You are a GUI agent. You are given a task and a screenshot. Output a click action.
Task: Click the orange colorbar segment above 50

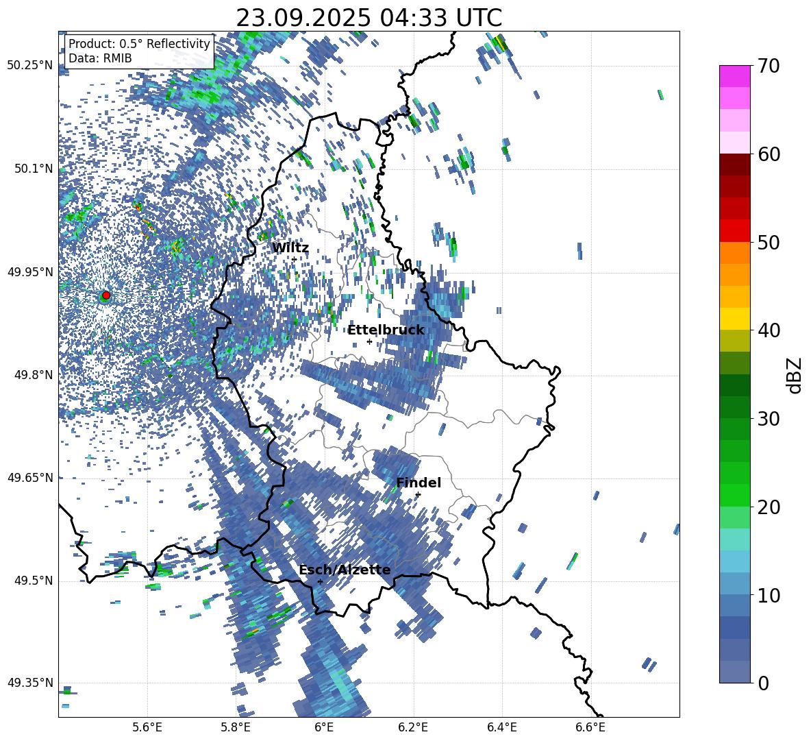point(734,252)
